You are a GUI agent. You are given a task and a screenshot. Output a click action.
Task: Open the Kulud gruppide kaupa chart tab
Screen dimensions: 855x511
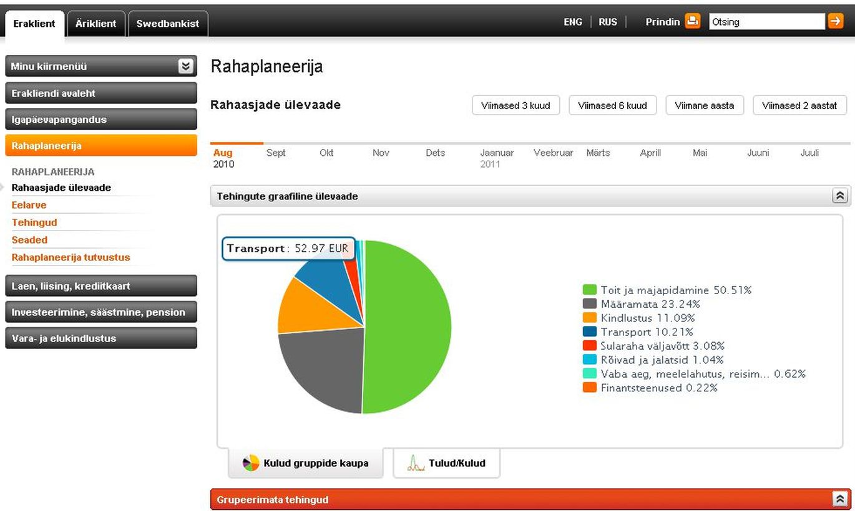(306, 463)
